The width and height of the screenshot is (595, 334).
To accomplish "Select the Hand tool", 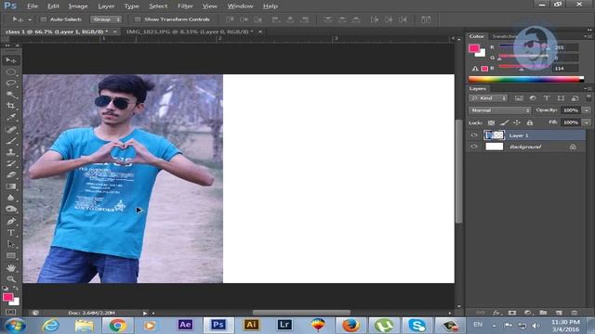I will click(10, 268).
